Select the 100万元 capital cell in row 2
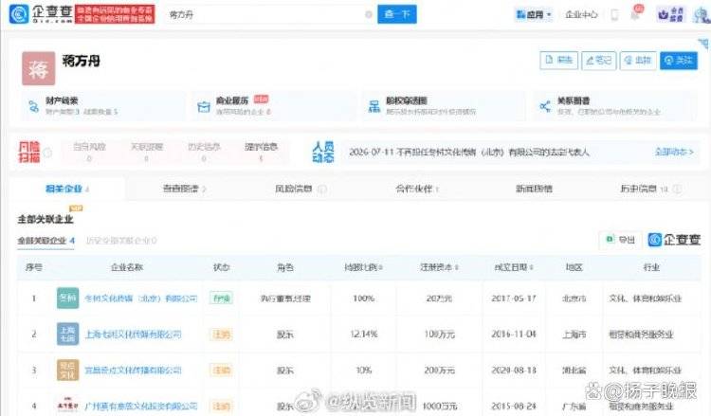Screen dimensions: 711x416 439,335
